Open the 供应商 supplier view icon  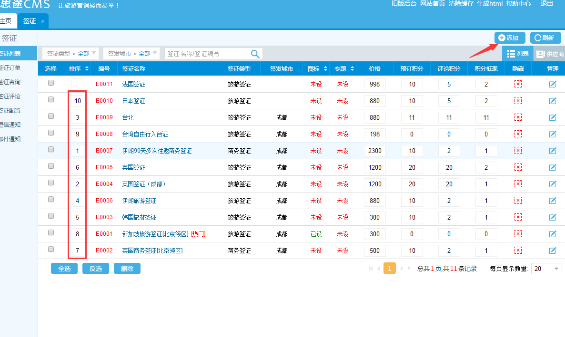pyautogui.click(x=550, y=54)
